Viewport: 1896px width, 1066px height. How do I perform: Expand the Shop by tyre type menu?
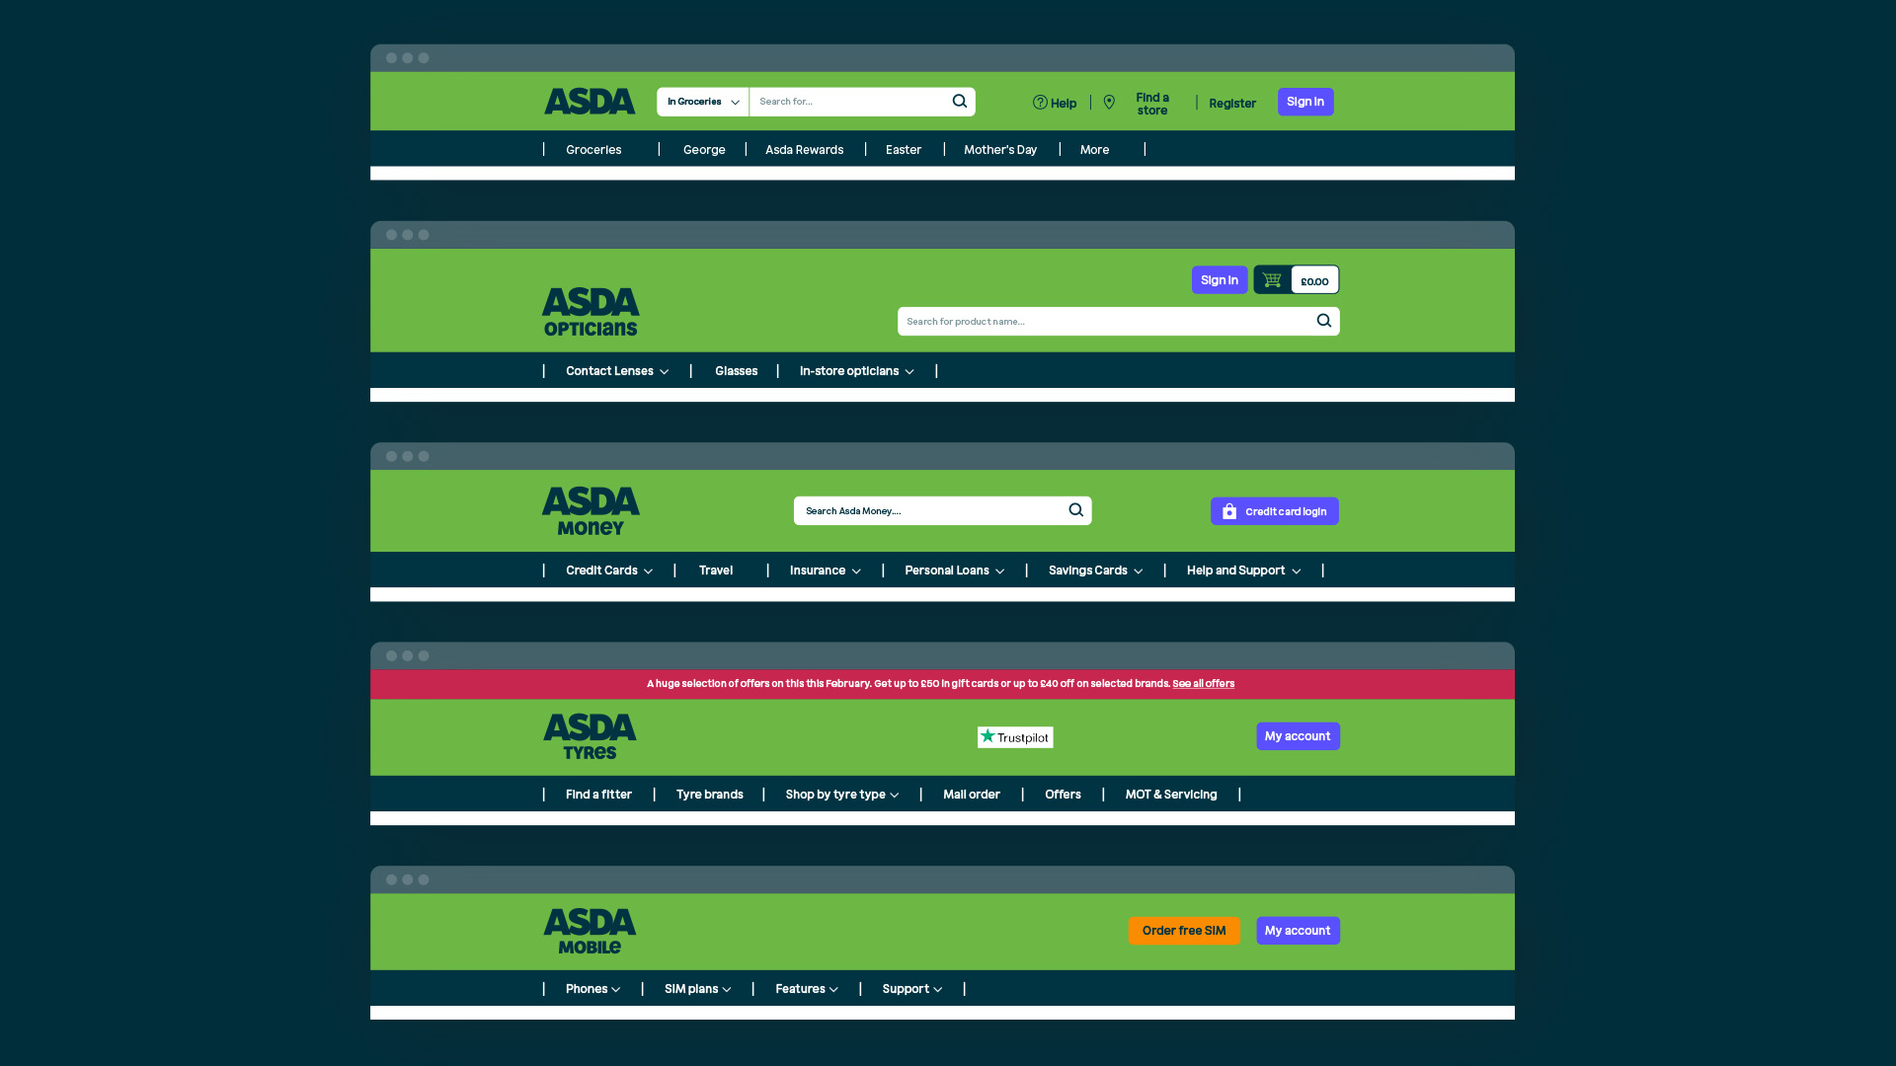(841, 795)
